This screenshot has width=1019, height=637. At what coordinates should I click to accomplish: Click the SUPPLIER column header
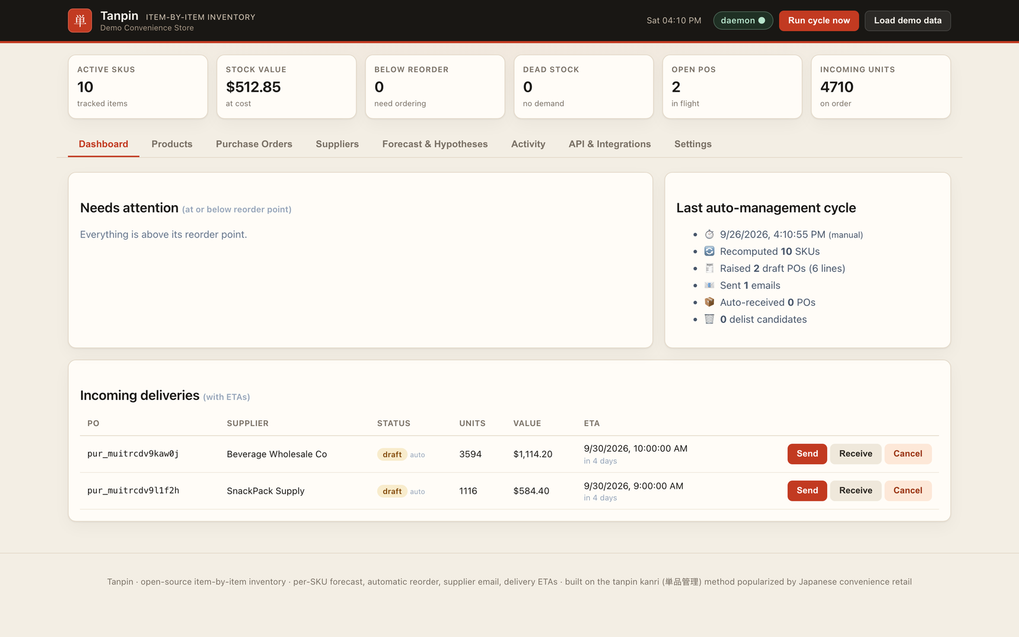click(248, 424)
